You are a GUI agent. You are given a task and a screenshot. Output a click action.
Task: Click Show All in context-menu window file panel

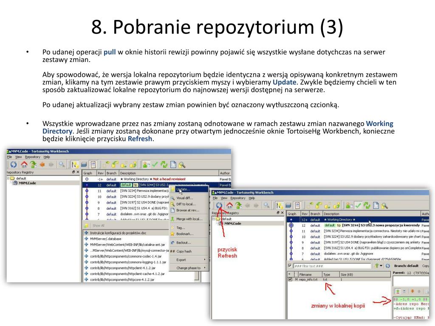99,226
